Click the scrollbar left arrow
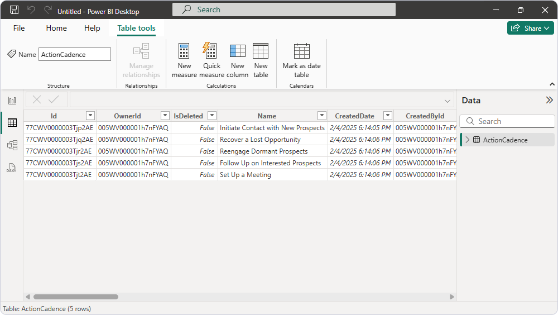The image size is (558, 315). click(28, 297)
